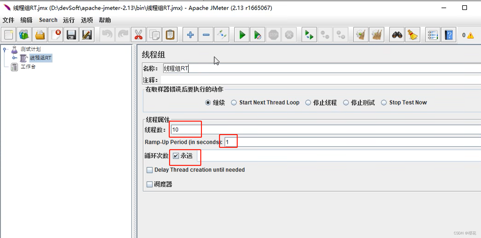Viewport: 481px width, 238px height.
Task: Click the Redo arrow icon
Action: [x=123, y=34]
